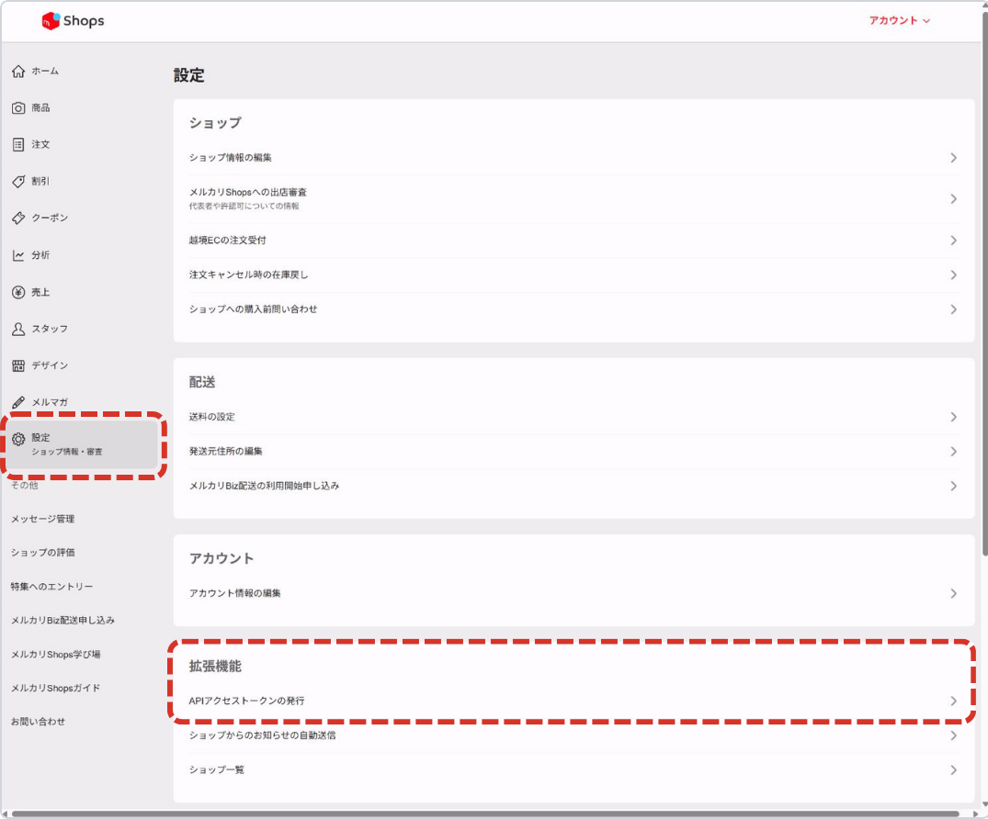Expand ショップへの購入前問い合わせ chevron
This screenshot has height=819, width=988.
click(953, 309)
